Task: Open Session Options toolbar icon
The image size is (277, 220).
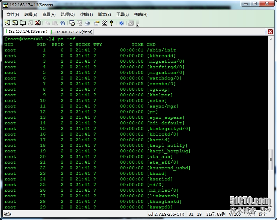Action: point(97,23)
